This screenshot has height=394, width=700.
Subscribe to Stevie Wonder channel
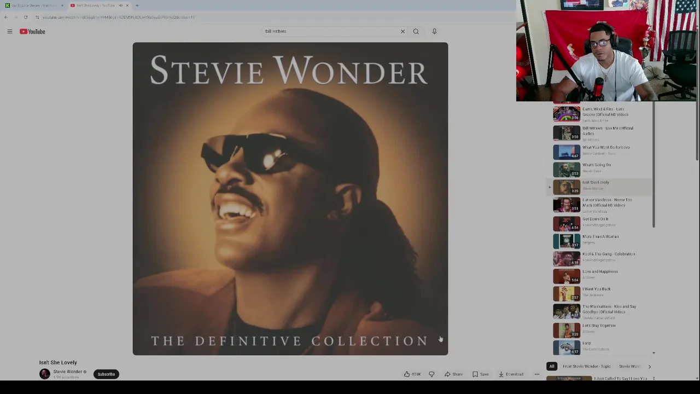(106, 374)
